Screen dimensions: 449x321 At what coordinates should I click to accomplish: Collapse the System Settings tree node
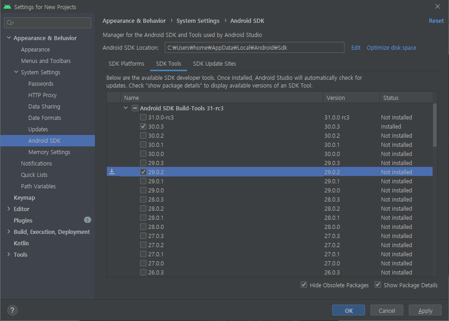point(16,72)
